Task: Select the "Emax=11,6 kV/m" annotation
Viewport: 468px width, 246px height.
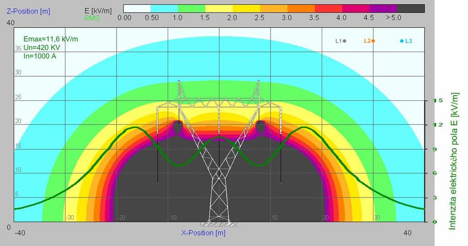Action: point(51,39)
